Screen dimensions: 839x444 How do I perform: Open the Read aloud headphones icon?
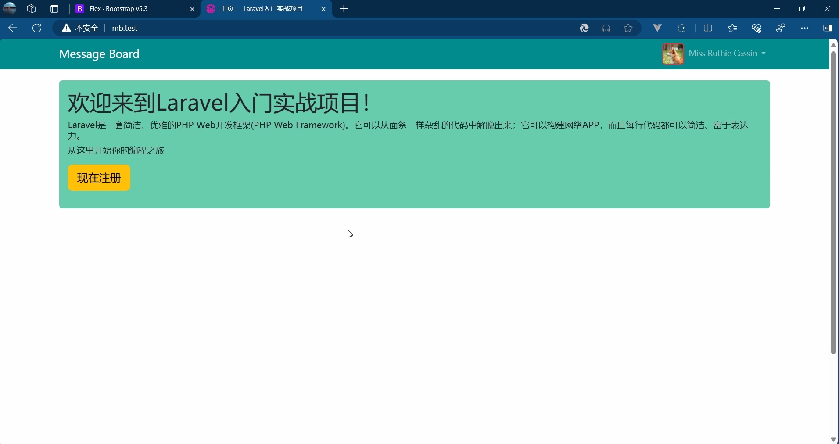coord(606,28)
